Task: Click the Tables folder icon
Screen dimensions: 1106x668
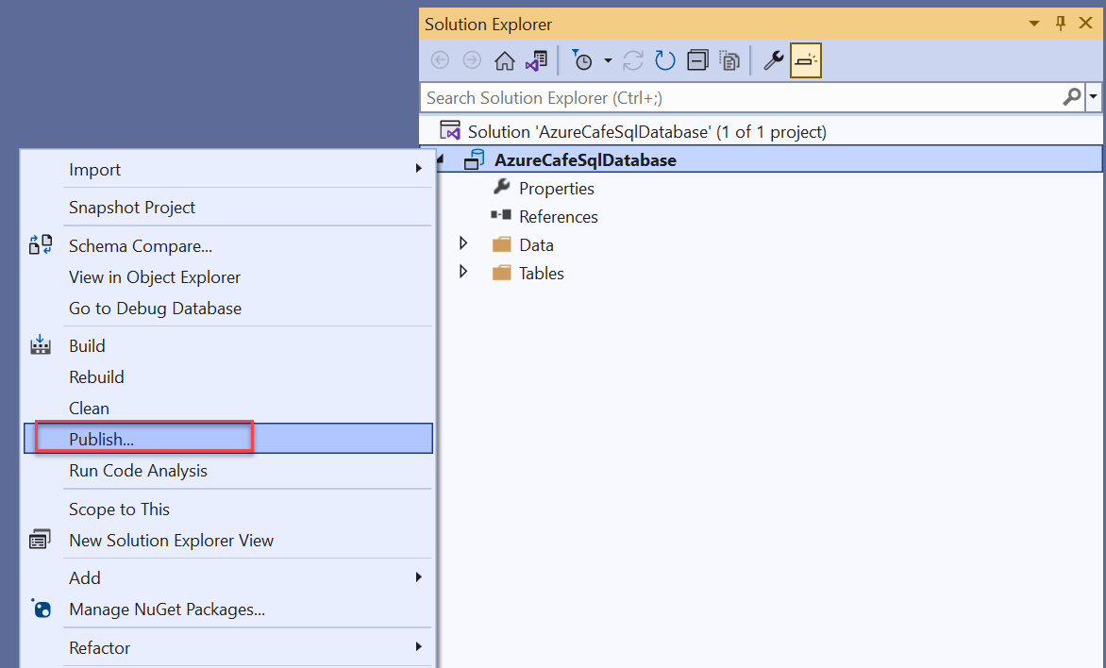Action: click(501, 273)
